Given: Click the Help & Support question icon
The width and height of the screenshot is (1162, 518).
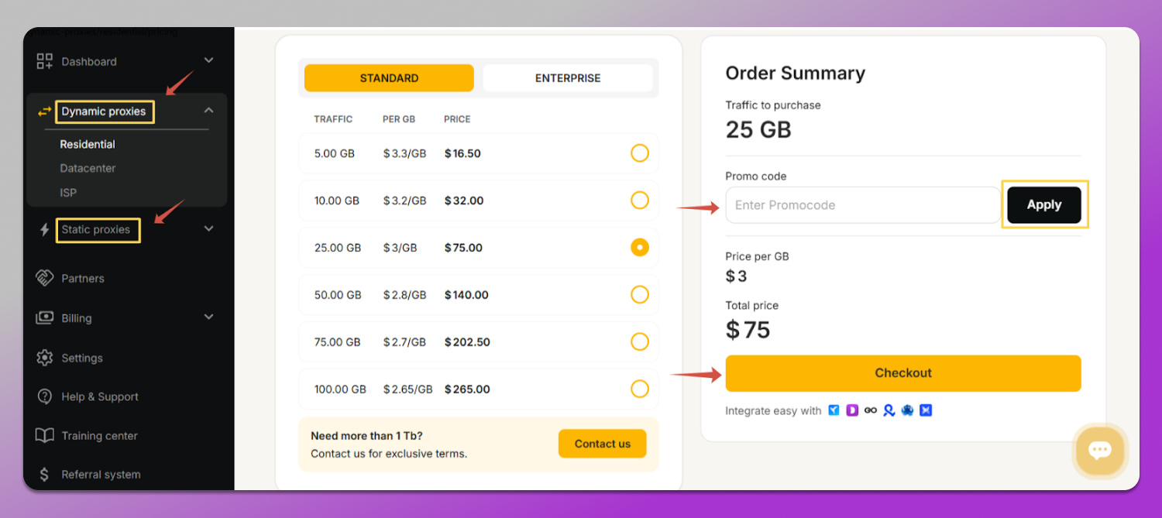Looking at the screenshot, I should [45, 396].
